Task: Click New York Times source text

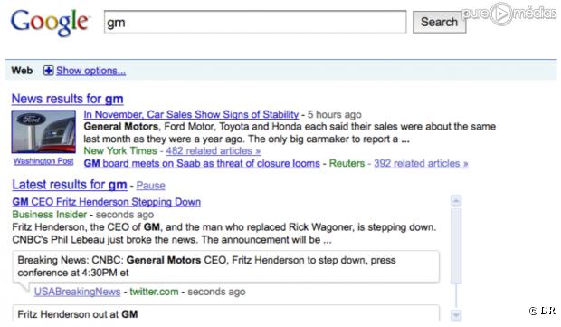Action: (x=120, y=150)
